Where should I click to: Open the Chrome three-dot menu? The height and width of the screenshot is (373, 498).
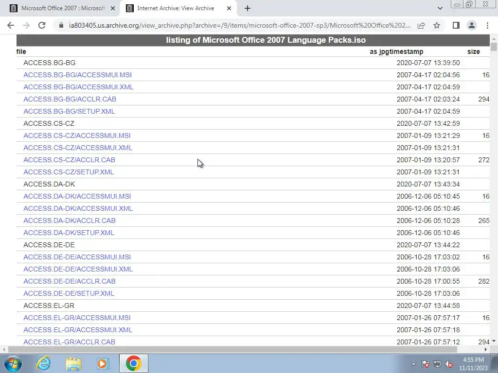(487, 25)
